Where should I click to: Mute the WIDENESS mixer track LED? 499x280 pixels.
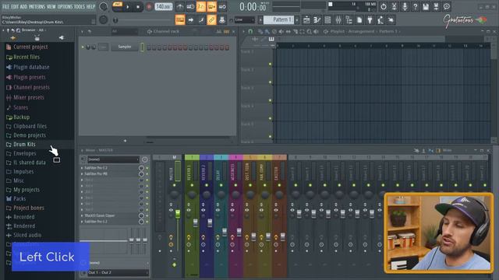(x=235, y=185)
